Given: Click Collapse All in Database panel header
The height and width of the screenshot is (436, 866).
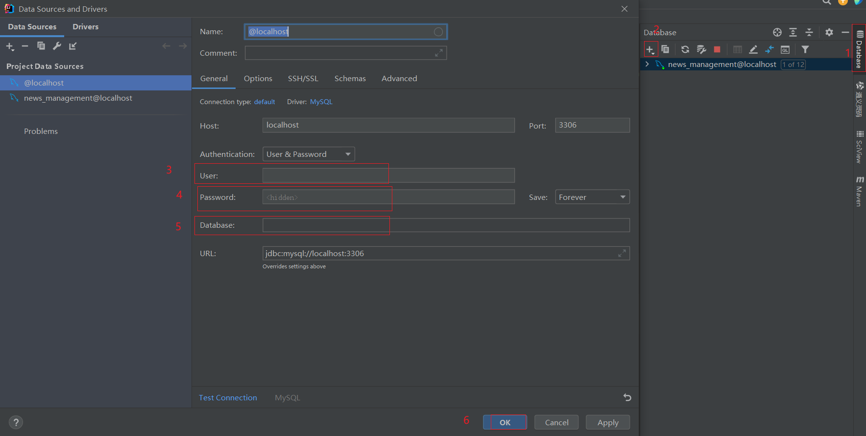Looking at the screenshot, I should (x=809, y=32).
